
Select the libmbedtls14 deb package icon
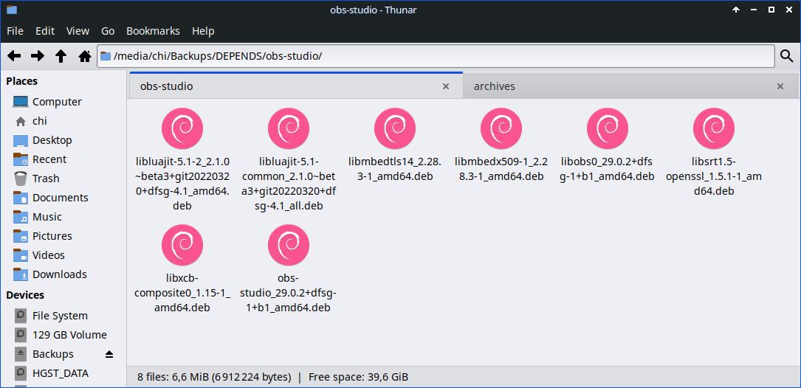coord(395,128)
